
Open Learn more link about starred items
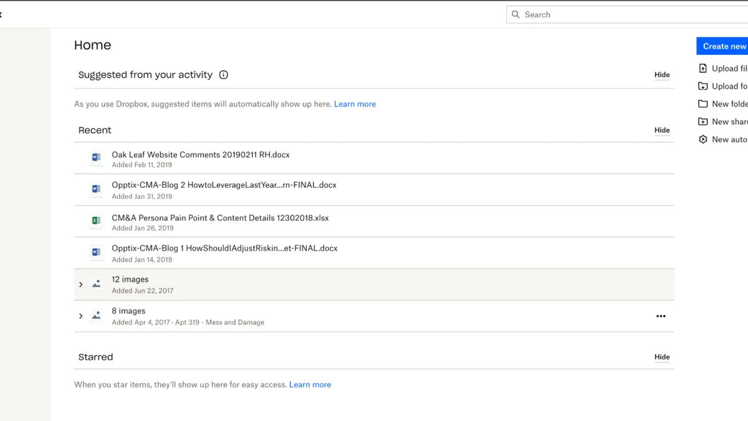[310, 385]
